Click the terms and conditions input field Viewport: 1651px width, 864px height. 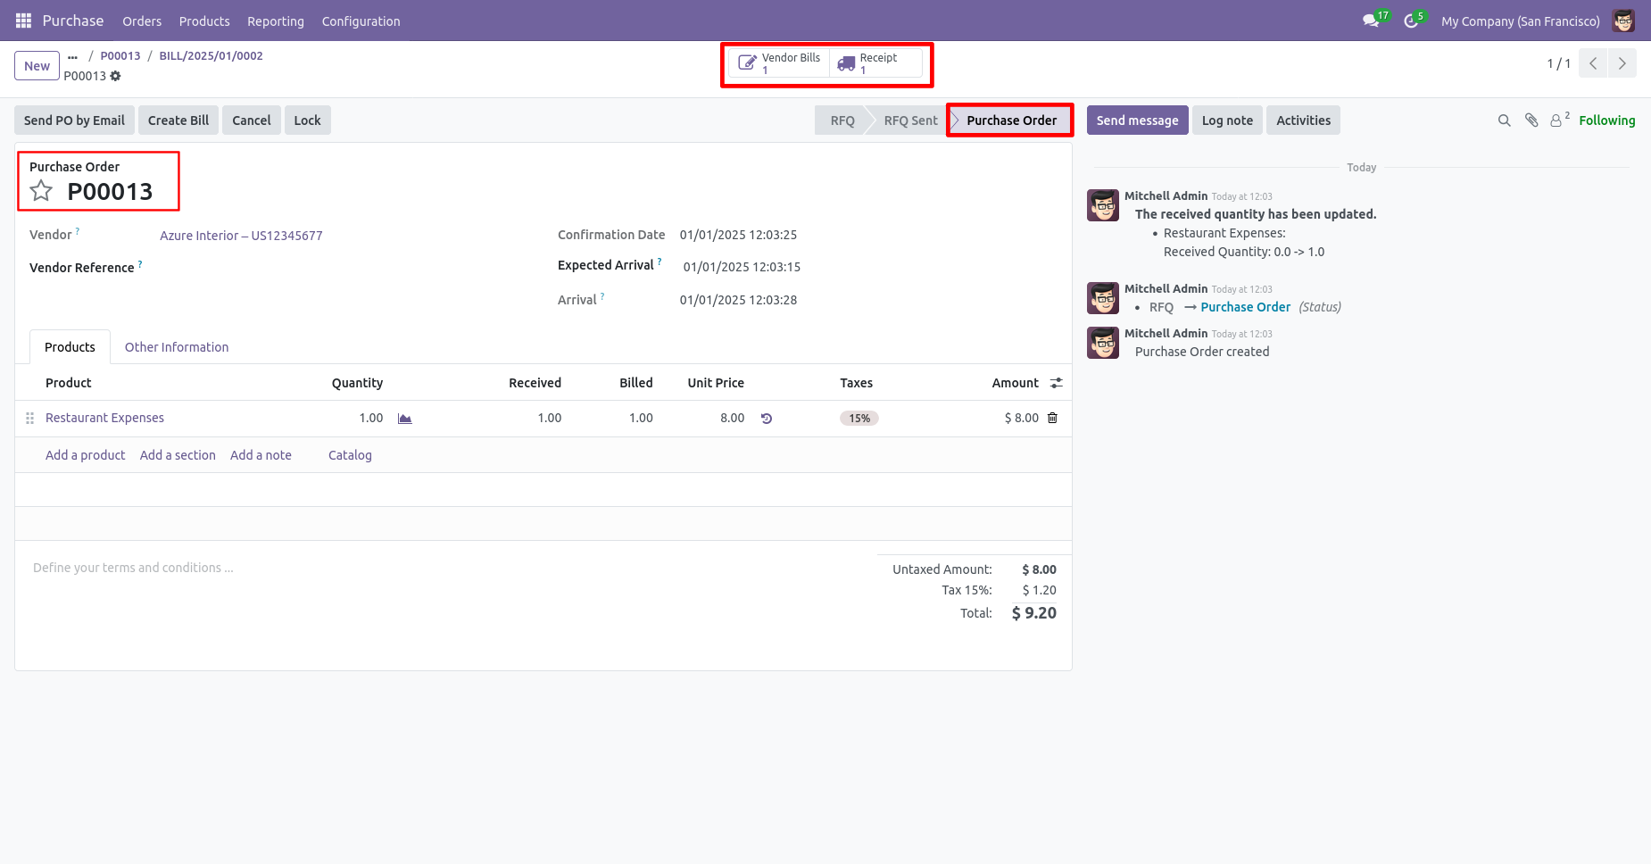click(445, 568)
